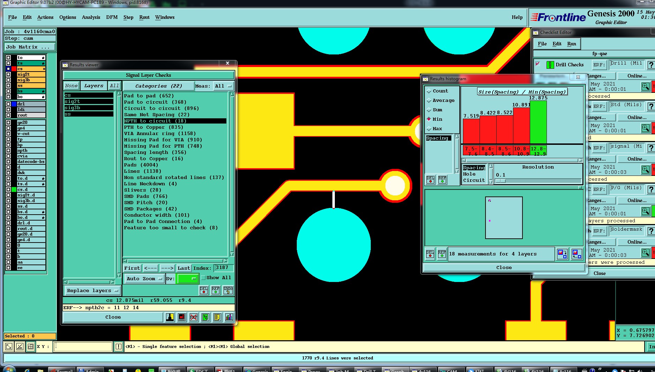The image size is (655, 372).
Task: Open the histogram icon in Results viewer
Action: click(x=229, y=317)
